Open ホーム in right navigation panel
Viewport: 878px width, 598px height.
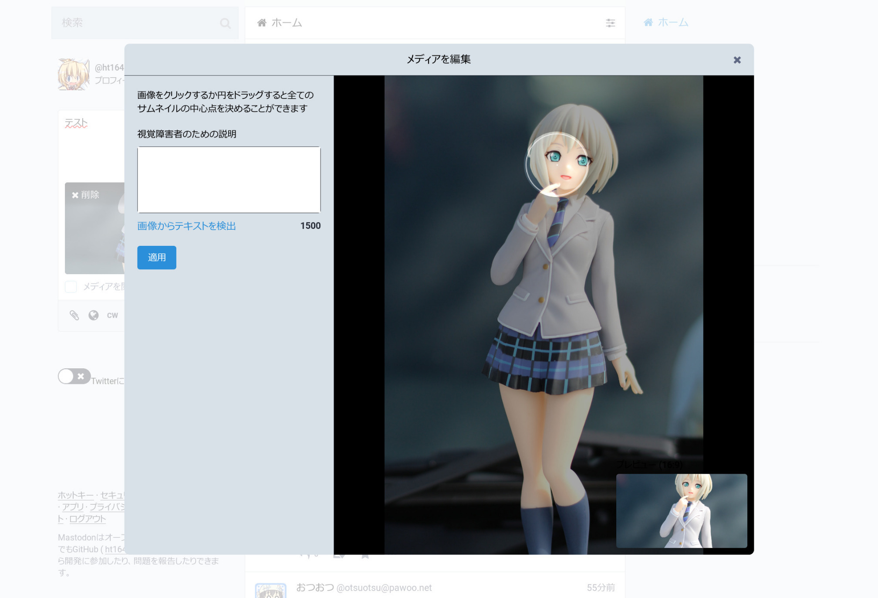pos(666,22)
